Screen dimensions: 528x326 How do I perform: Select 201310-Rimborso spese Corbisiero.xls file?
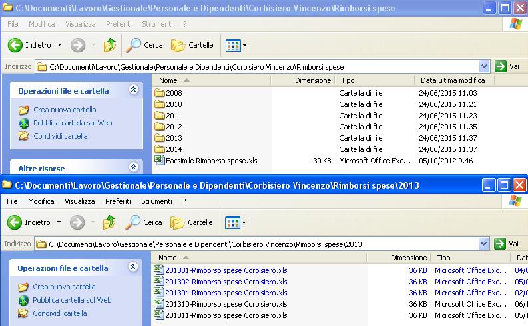(x=226, y=304)
